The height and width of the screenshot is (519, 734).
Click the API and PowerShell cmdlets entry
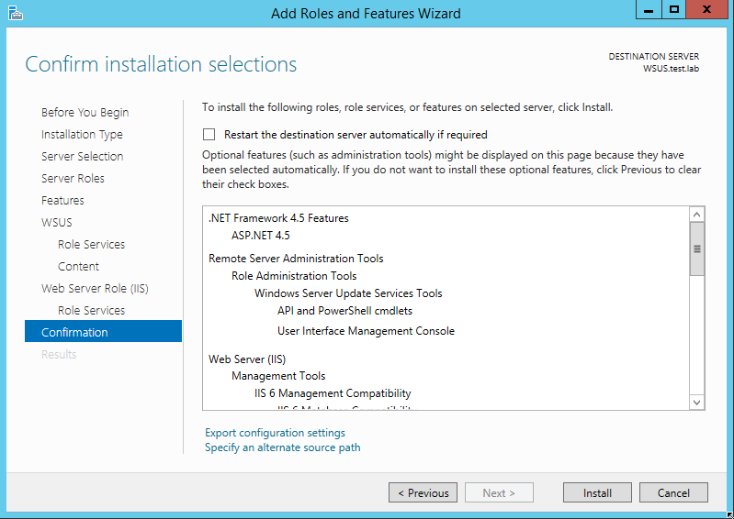[345, 311]
